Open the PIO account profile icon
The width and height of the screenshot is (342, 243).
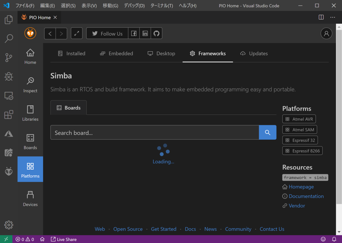click(326, 34)
